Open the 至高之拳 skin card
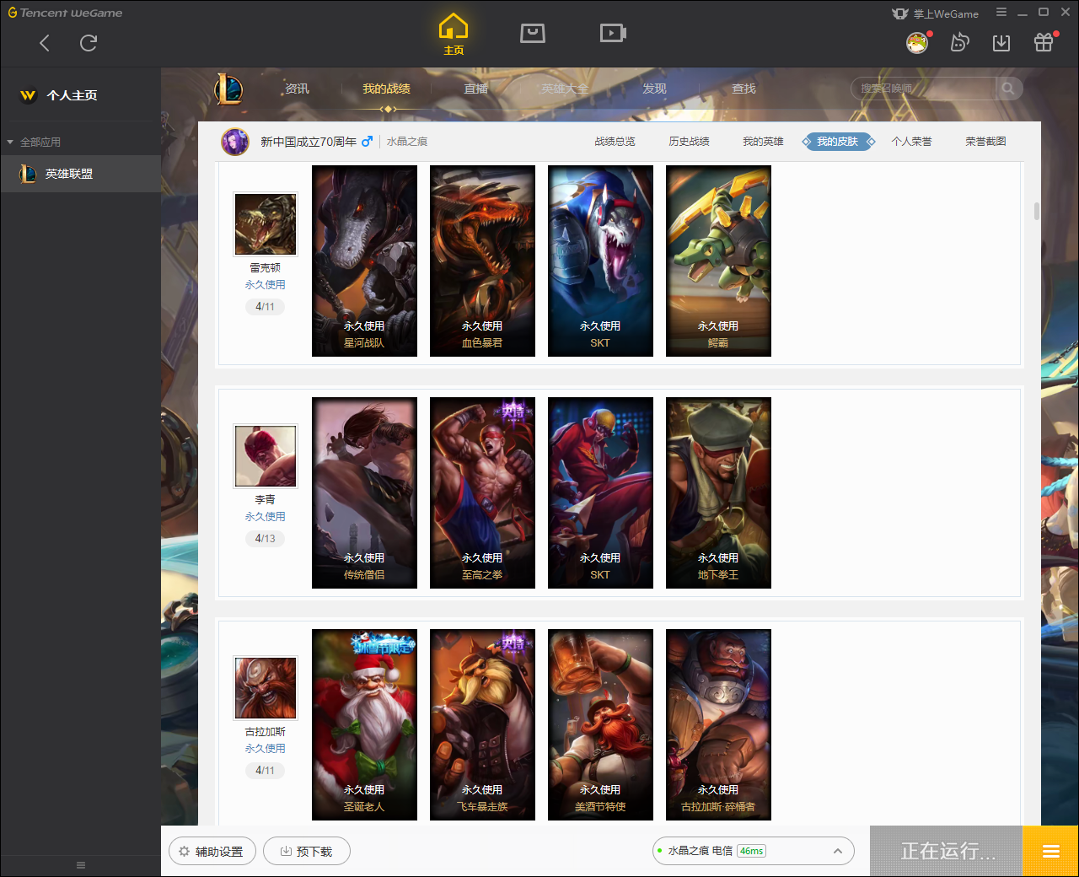 click(x=482, y=492)
